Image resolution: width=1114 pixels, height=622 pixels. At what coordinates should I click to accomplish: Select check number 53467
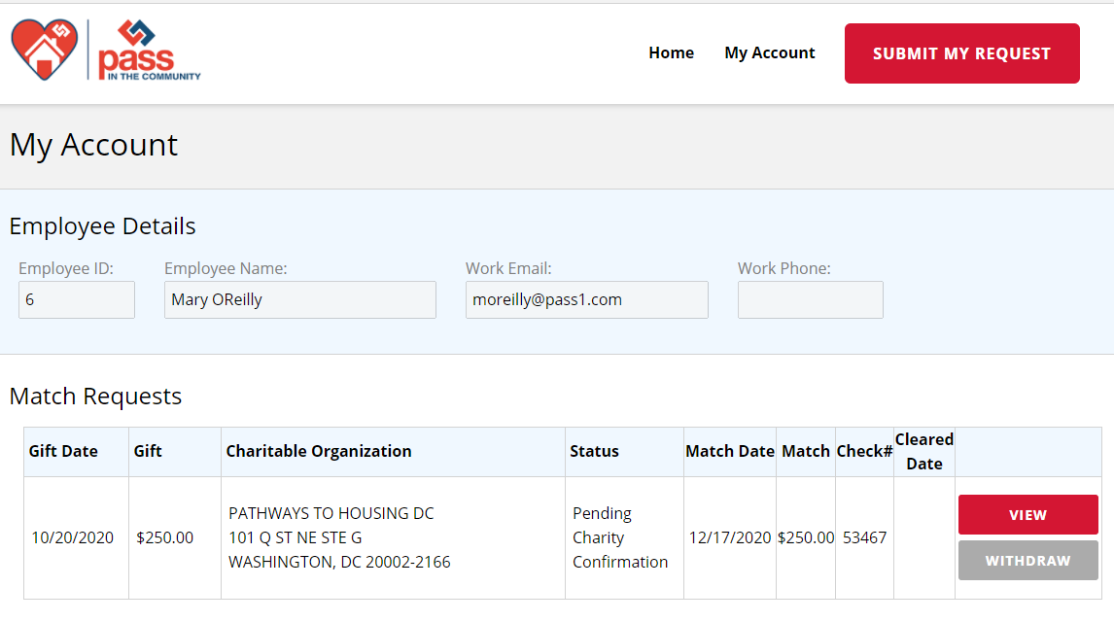(x=864, y=537)
